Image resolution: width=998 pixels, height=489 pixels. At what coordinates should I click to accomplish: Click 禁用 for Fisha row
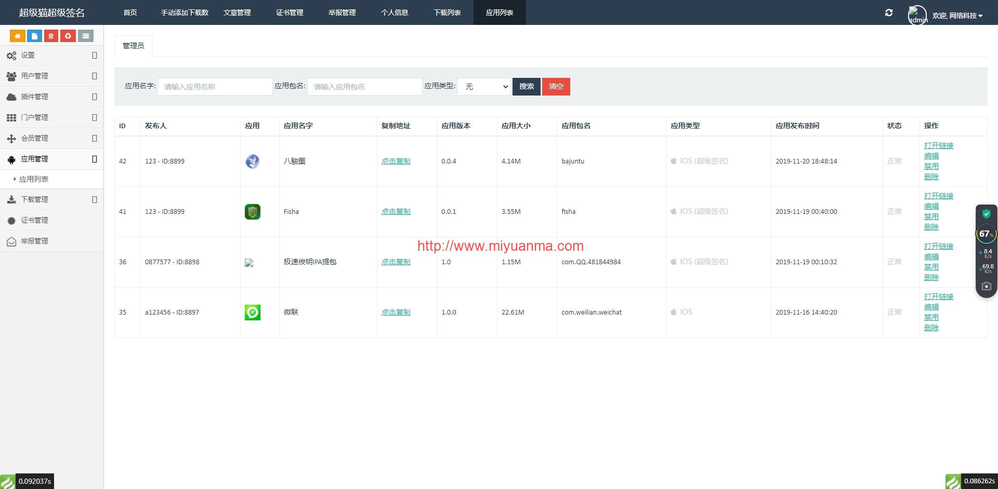click(931, 217)
